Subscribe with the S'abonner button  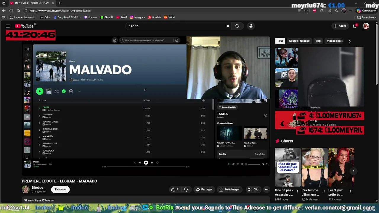pyautogui.click(x=60, y=189)
